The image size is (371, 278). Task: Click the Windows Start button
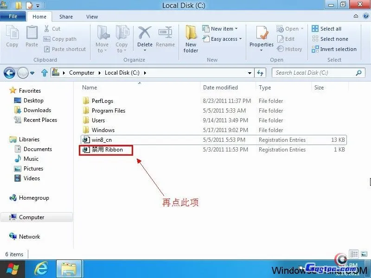(x=13, y=268)
